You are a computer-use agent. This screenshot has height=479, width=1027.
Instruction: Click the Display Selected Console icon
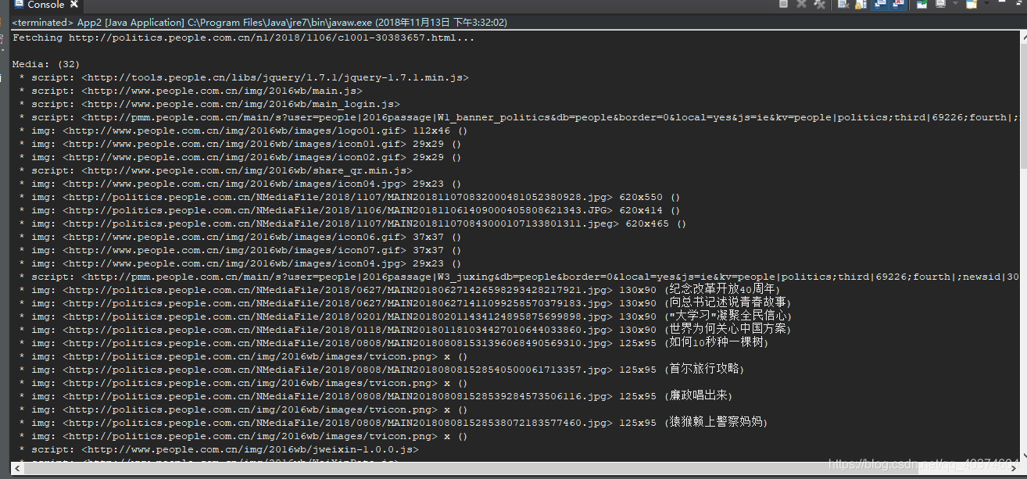941,5
